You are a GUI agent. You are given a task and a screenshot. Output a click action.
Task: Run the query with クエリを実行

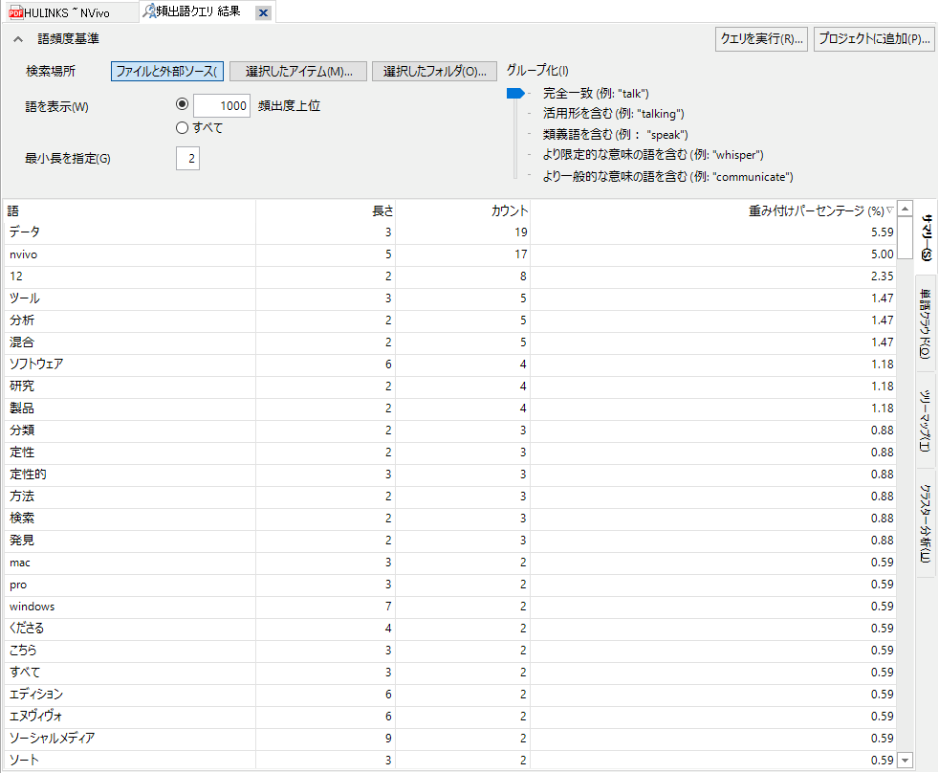pos(761,39)
